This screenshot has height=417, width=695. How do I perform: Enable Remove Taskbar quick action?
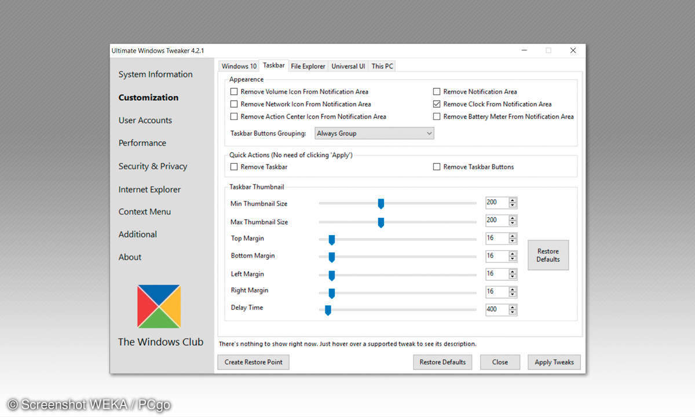(234, 167)
